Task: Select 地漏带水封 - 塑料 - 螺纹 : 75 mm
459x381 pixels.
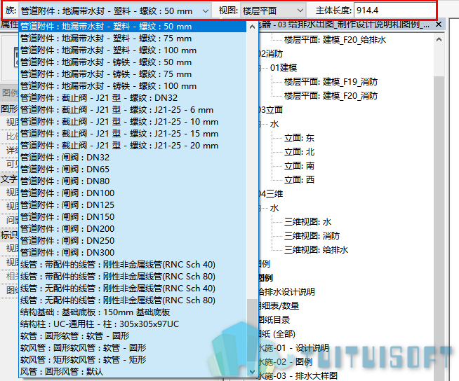Action: tap(133, 39)
